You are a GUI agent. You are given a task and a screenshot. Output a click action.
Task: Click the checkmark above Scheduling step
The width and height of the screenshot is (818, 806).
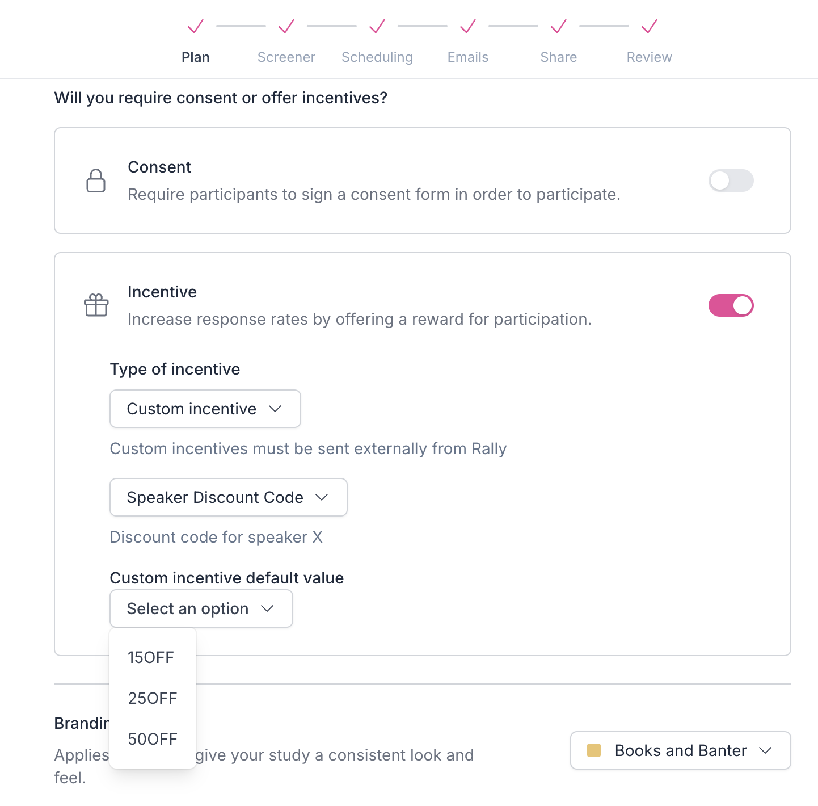pyautogui.click(x=377, y=26)
